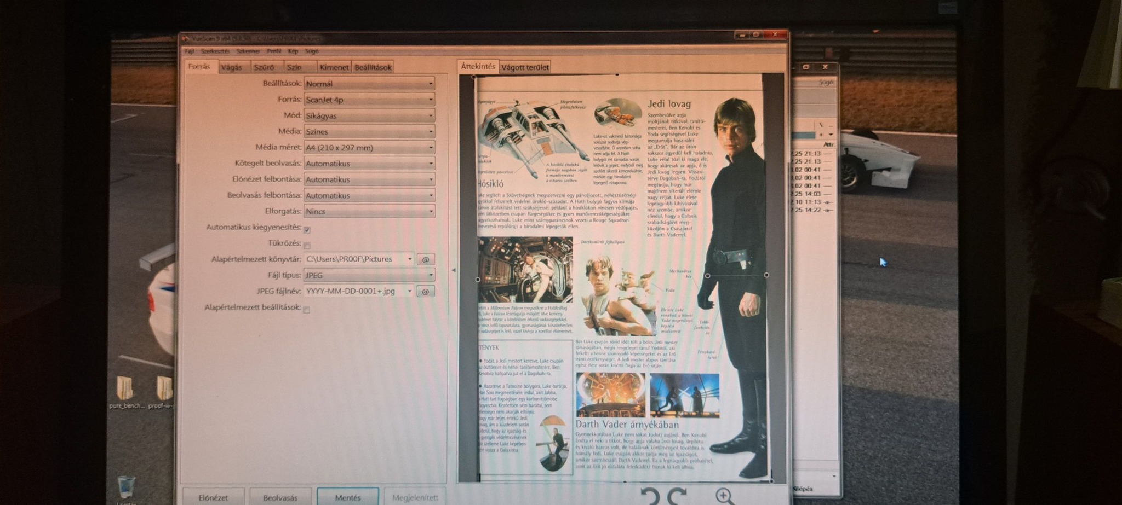Rotate the preview right with the clockwise arrow
Image resolution: width=1122 pixels, height=505 pixels.
click(677, 496)
